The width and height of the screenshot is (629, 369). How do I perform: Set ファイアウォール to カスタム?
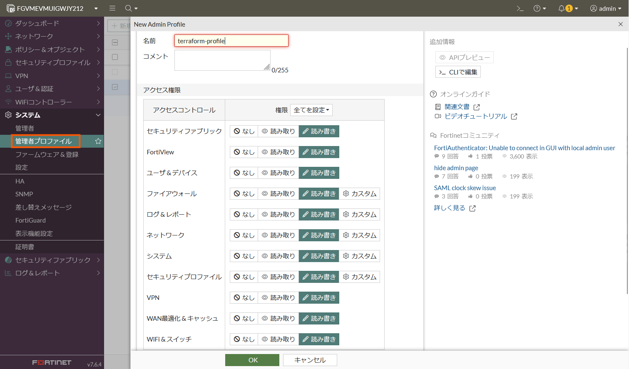click(360, 194)
